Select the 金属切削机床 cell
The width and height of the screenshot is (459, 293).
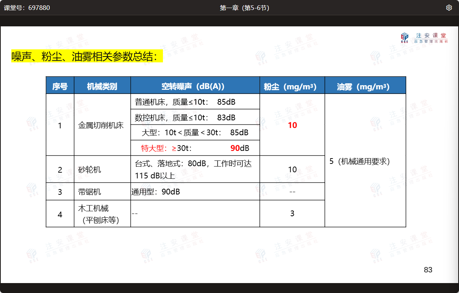point(101,125)
